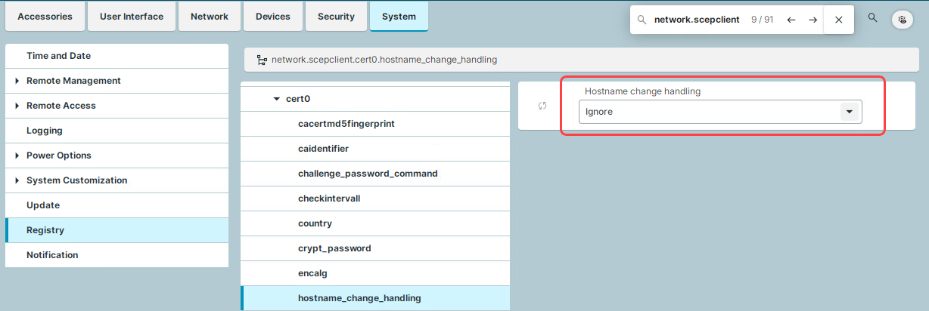Expand the Remote Management section

[x=17, y=81]
